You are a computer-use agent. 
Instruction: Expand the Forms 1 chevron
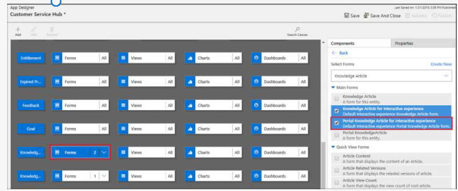pyautogui.click(x=104, y=176)
